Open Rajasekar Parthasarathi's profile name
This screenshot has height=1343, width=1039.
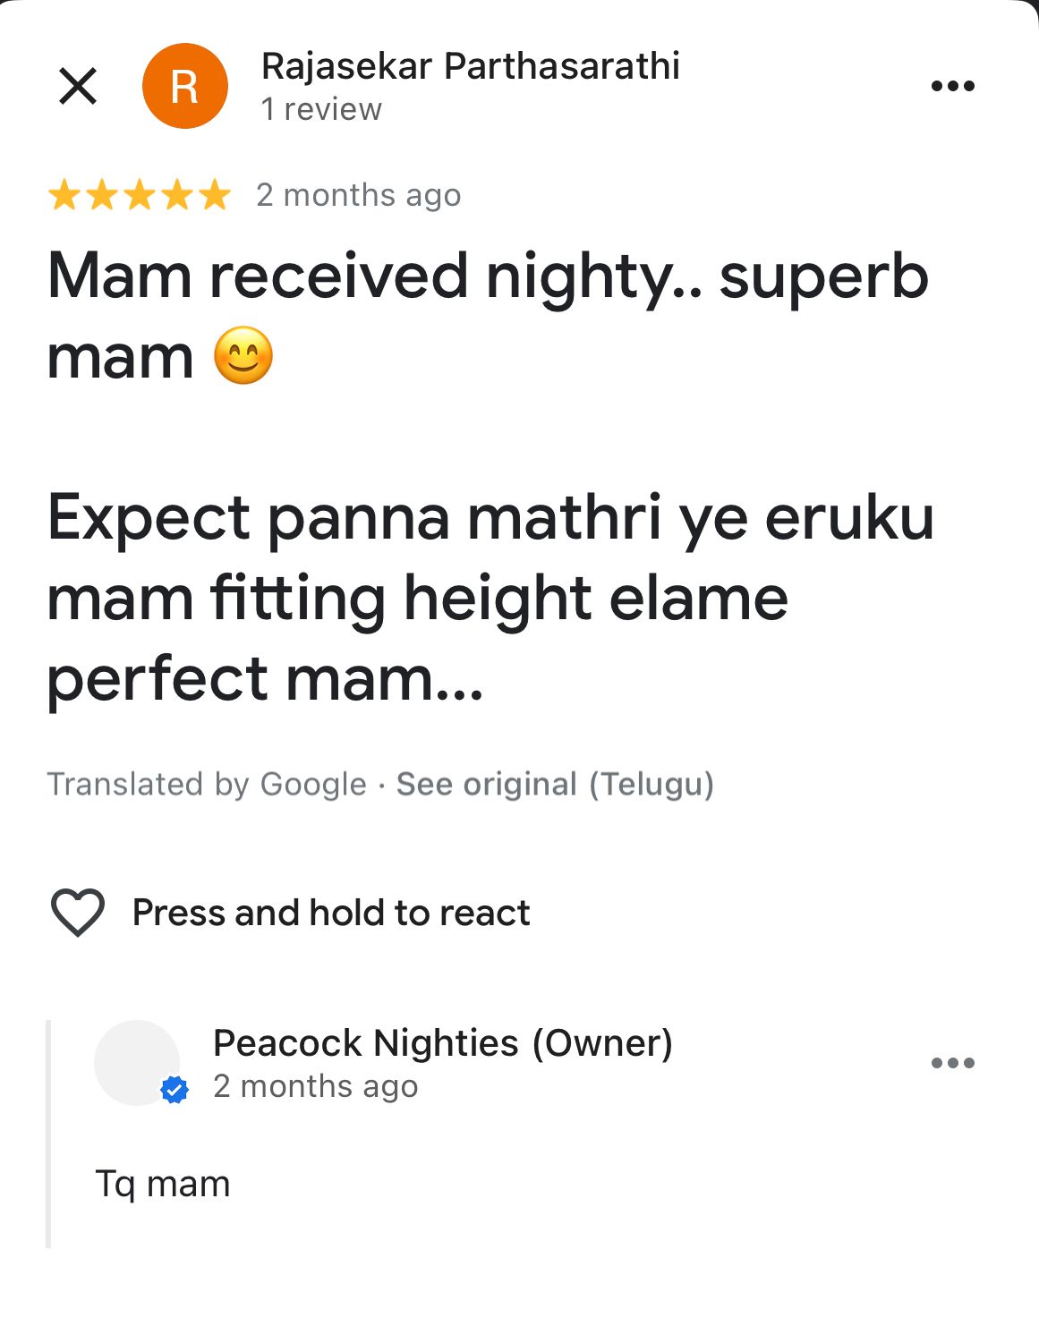tap(470, 66)
